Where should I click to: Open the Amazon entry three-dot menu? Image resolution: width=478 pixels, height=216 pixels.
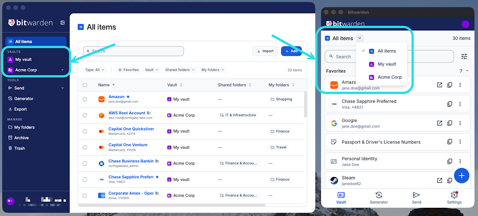[460, 85]
